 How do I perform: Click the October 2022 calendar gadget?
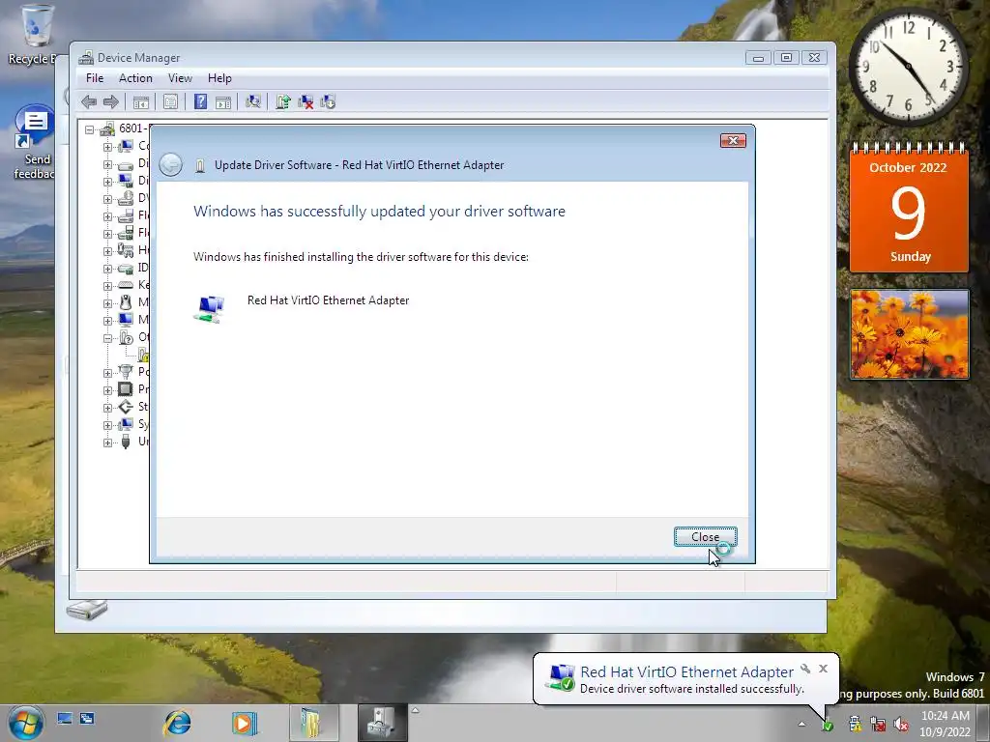(x=909, y=208)
